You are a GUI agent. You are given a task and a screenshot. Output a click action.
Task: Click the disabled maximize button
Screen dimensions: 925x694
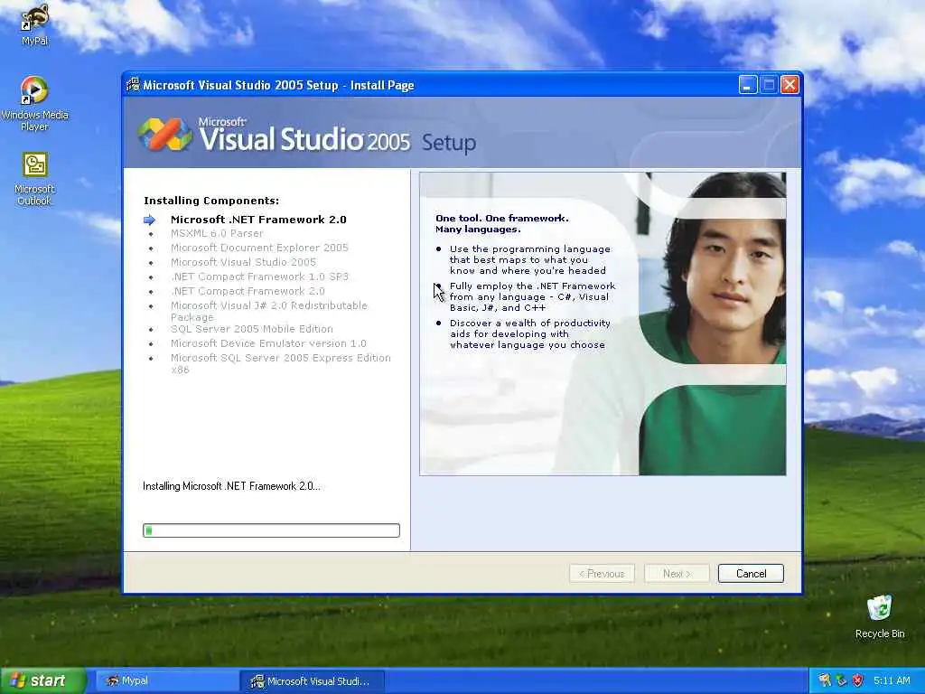click(x=769, y=85)
